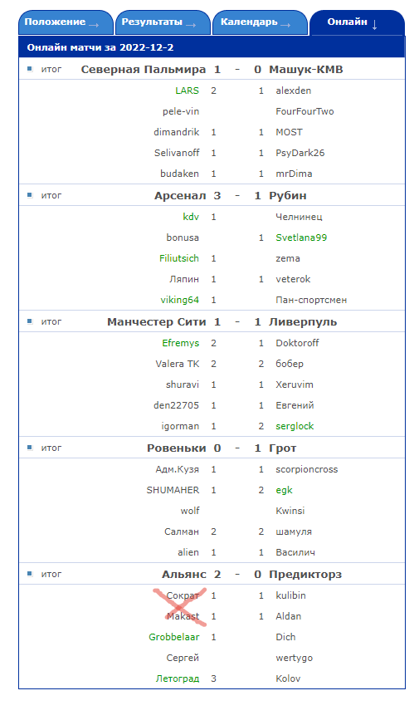Open player LARS profile link

pyautogui.click(x=188, y=91)
